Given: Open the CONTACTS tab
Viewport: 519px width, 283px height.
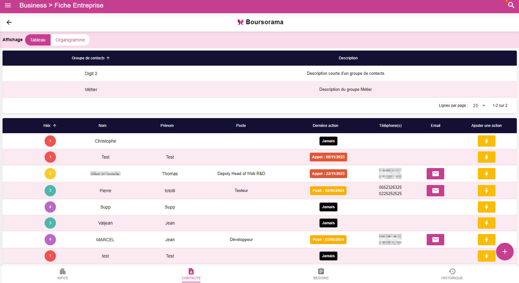Looking at the screenshot, I should click(191, 274).
